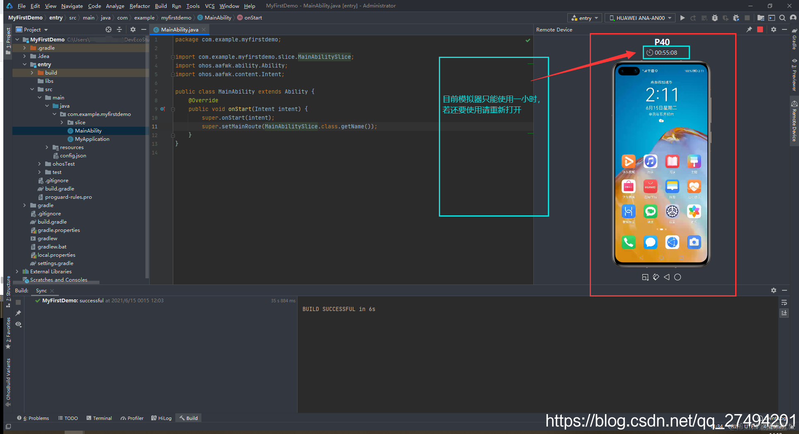Open the Camera app on emulator

pyautogui.click(x=694, y=242)
